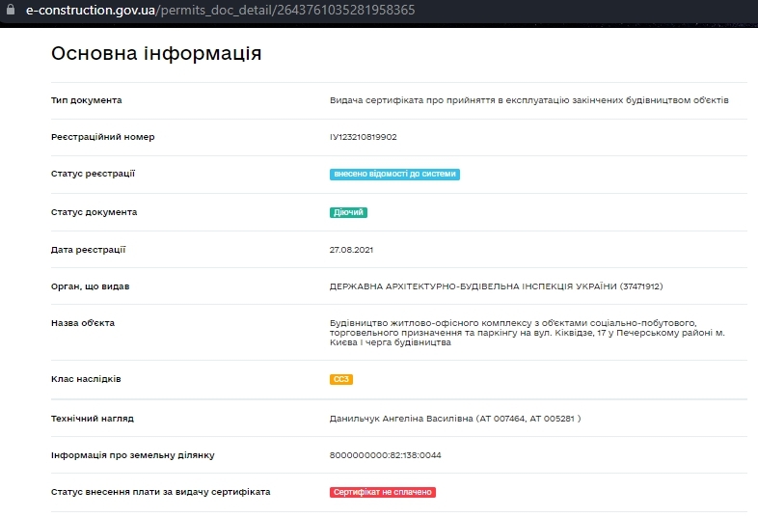Screen dimensions: 758x517
Task: Click the 'Назва об'єкта' label
Action: tap(83, 323)
